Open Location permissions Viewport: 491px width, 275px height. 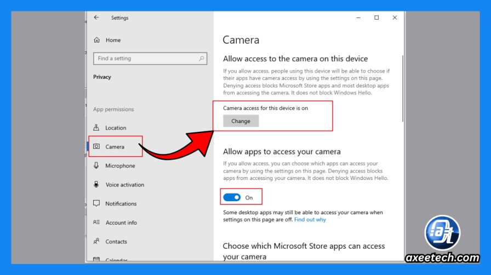(x=116, y=128)
